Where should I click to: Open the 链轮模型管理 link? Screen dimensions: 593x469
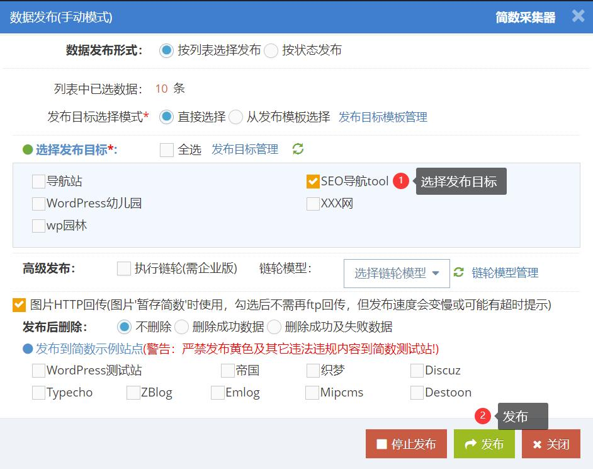[505, 272]
